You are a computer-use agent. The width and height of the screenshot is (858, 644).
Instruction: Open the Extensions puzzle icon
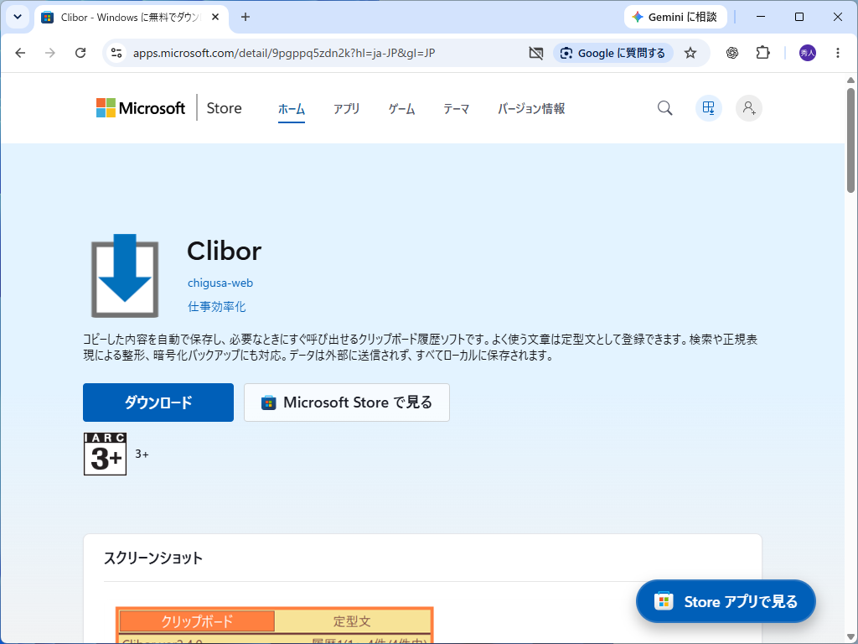tap(762, 53)
